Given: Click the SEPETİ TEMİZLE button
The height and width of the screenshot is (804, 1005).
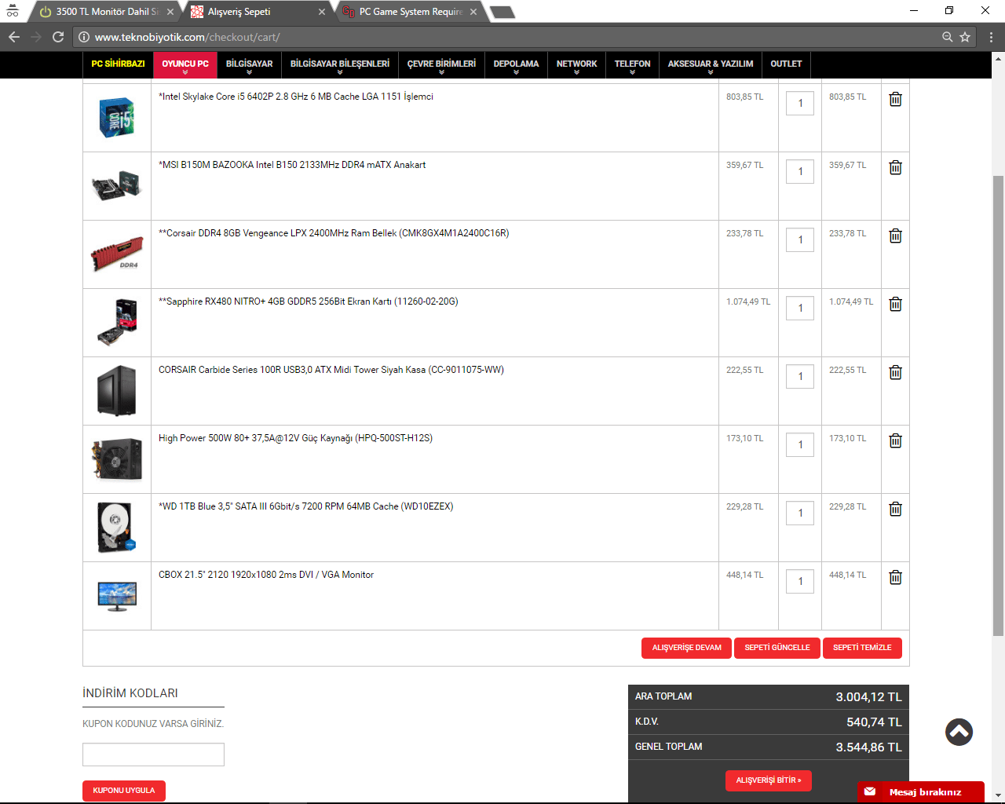Looking at the screenshot, I should pyautogui.click(x=862, y=648).
